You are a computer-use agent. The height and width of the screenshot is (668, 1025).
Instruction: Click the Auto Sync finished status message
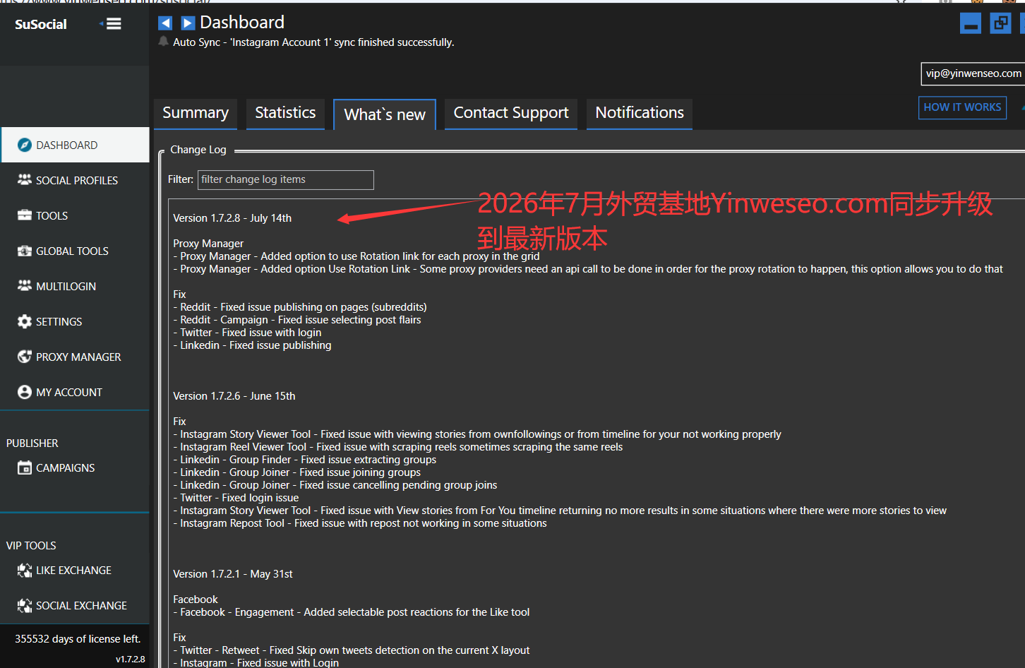click(313, 42)
